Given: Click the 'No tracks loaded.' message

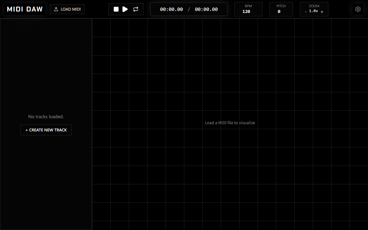Looking at the screenshot, I should [46, 116].
